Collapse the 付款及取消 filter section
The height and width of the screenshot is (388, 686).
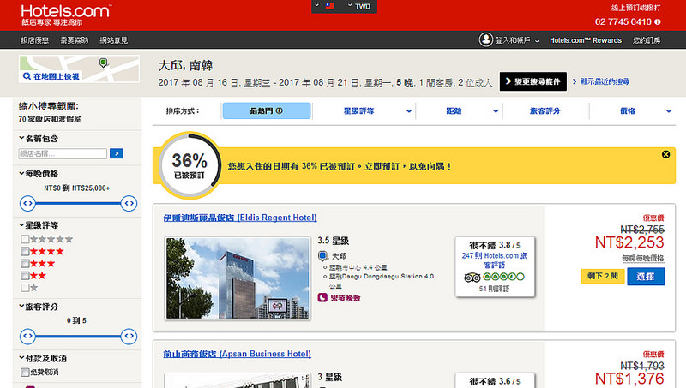(42, 358)
